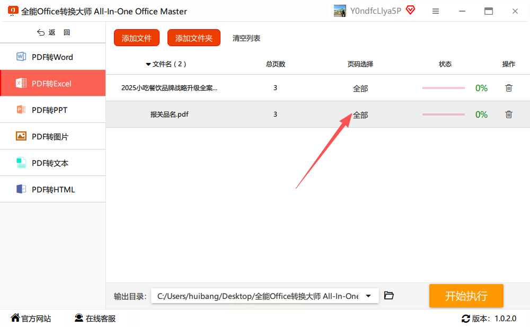
Task: Select the PDF转Word tab
Action: coord(52,57)
